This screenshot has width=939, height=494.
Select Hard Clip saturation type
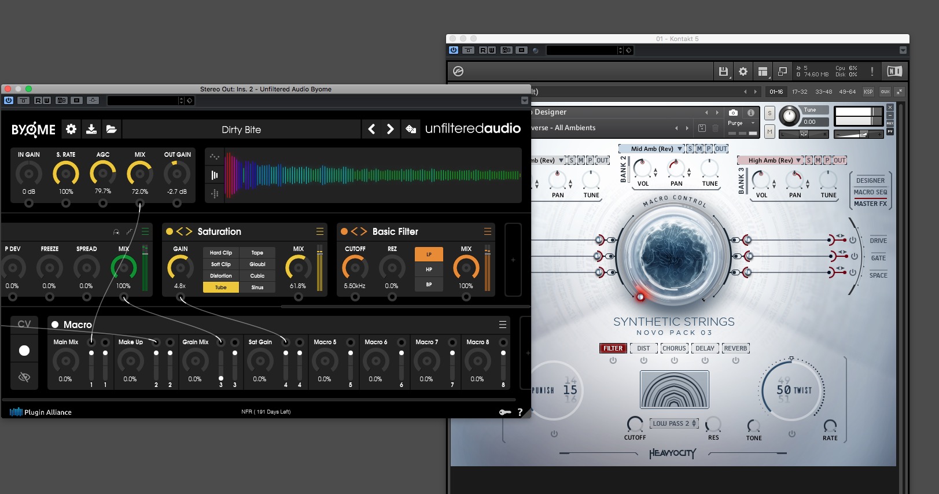click(220, 253)
